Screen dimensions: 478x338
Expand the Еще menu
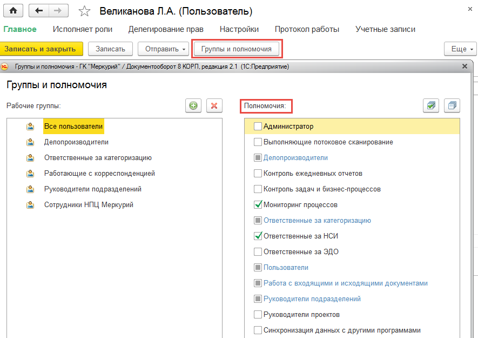click(x=460, y=49)
